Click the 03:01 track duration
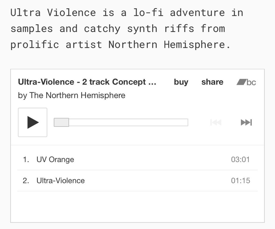The image size is (275, 229). click(240, 159)
